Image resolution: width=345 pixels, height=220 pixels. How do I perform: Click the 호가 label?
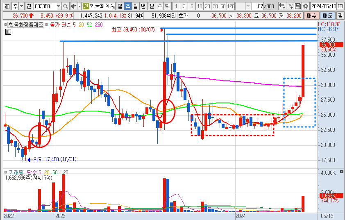tap(183, 16)
